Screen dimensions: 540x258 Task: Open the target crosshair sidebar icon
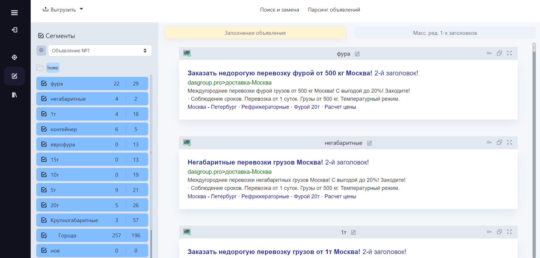pos(14,57)
